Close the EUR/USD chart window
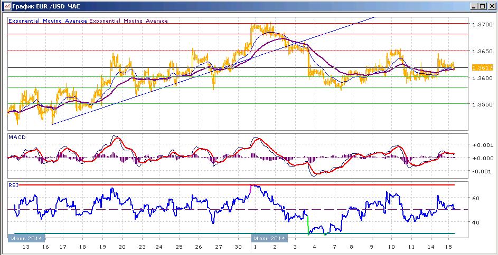The width and height of the screenshot is (498, 255). point(491,6)
